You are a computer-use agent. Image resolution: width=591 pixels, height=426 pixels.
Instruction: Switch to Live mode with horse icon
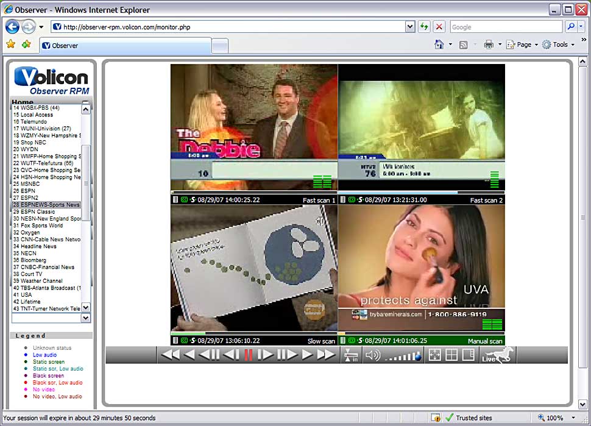coord(497,355)
